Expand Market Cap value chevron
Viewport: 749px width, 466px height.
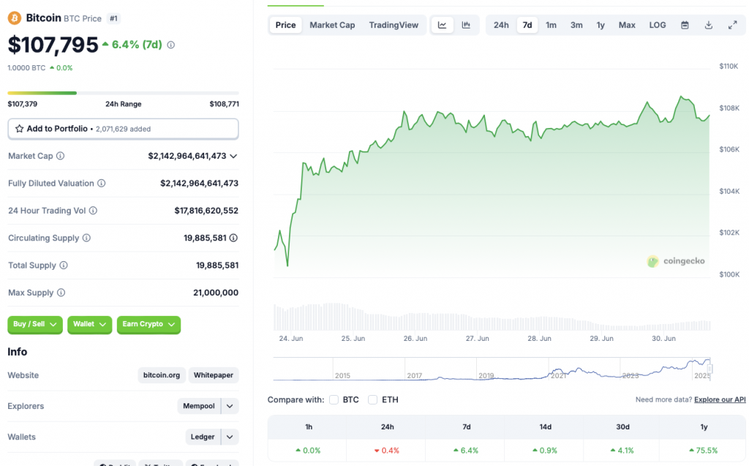[x=233, y=157]
